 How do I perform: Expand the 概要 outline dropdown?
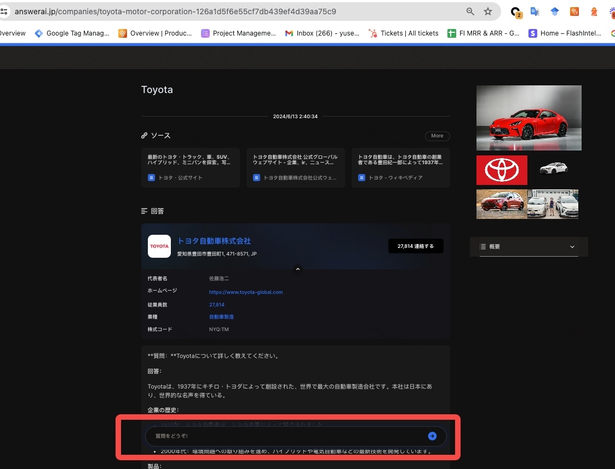(x=528, y=247)
